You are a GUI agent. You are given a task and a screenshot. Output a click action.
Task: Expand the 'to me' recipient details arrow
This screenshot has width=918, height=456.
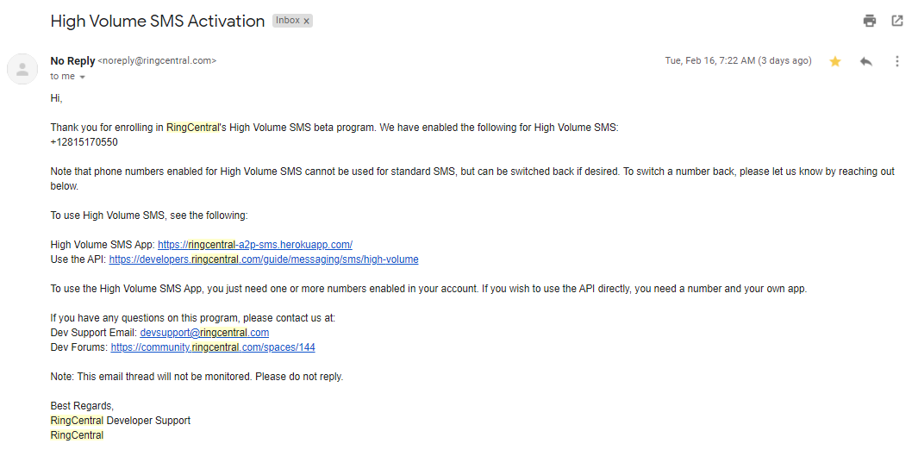[x=82, y=78]
